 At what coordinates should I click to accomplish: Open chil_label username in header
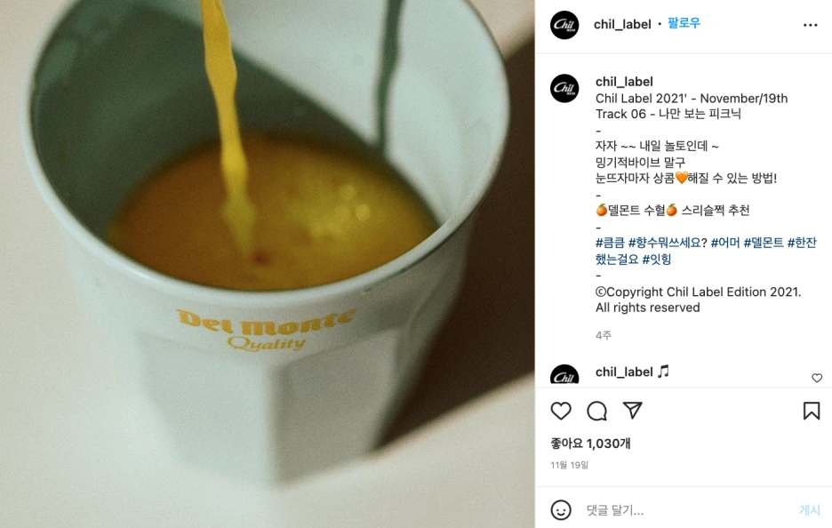(622, 24)
